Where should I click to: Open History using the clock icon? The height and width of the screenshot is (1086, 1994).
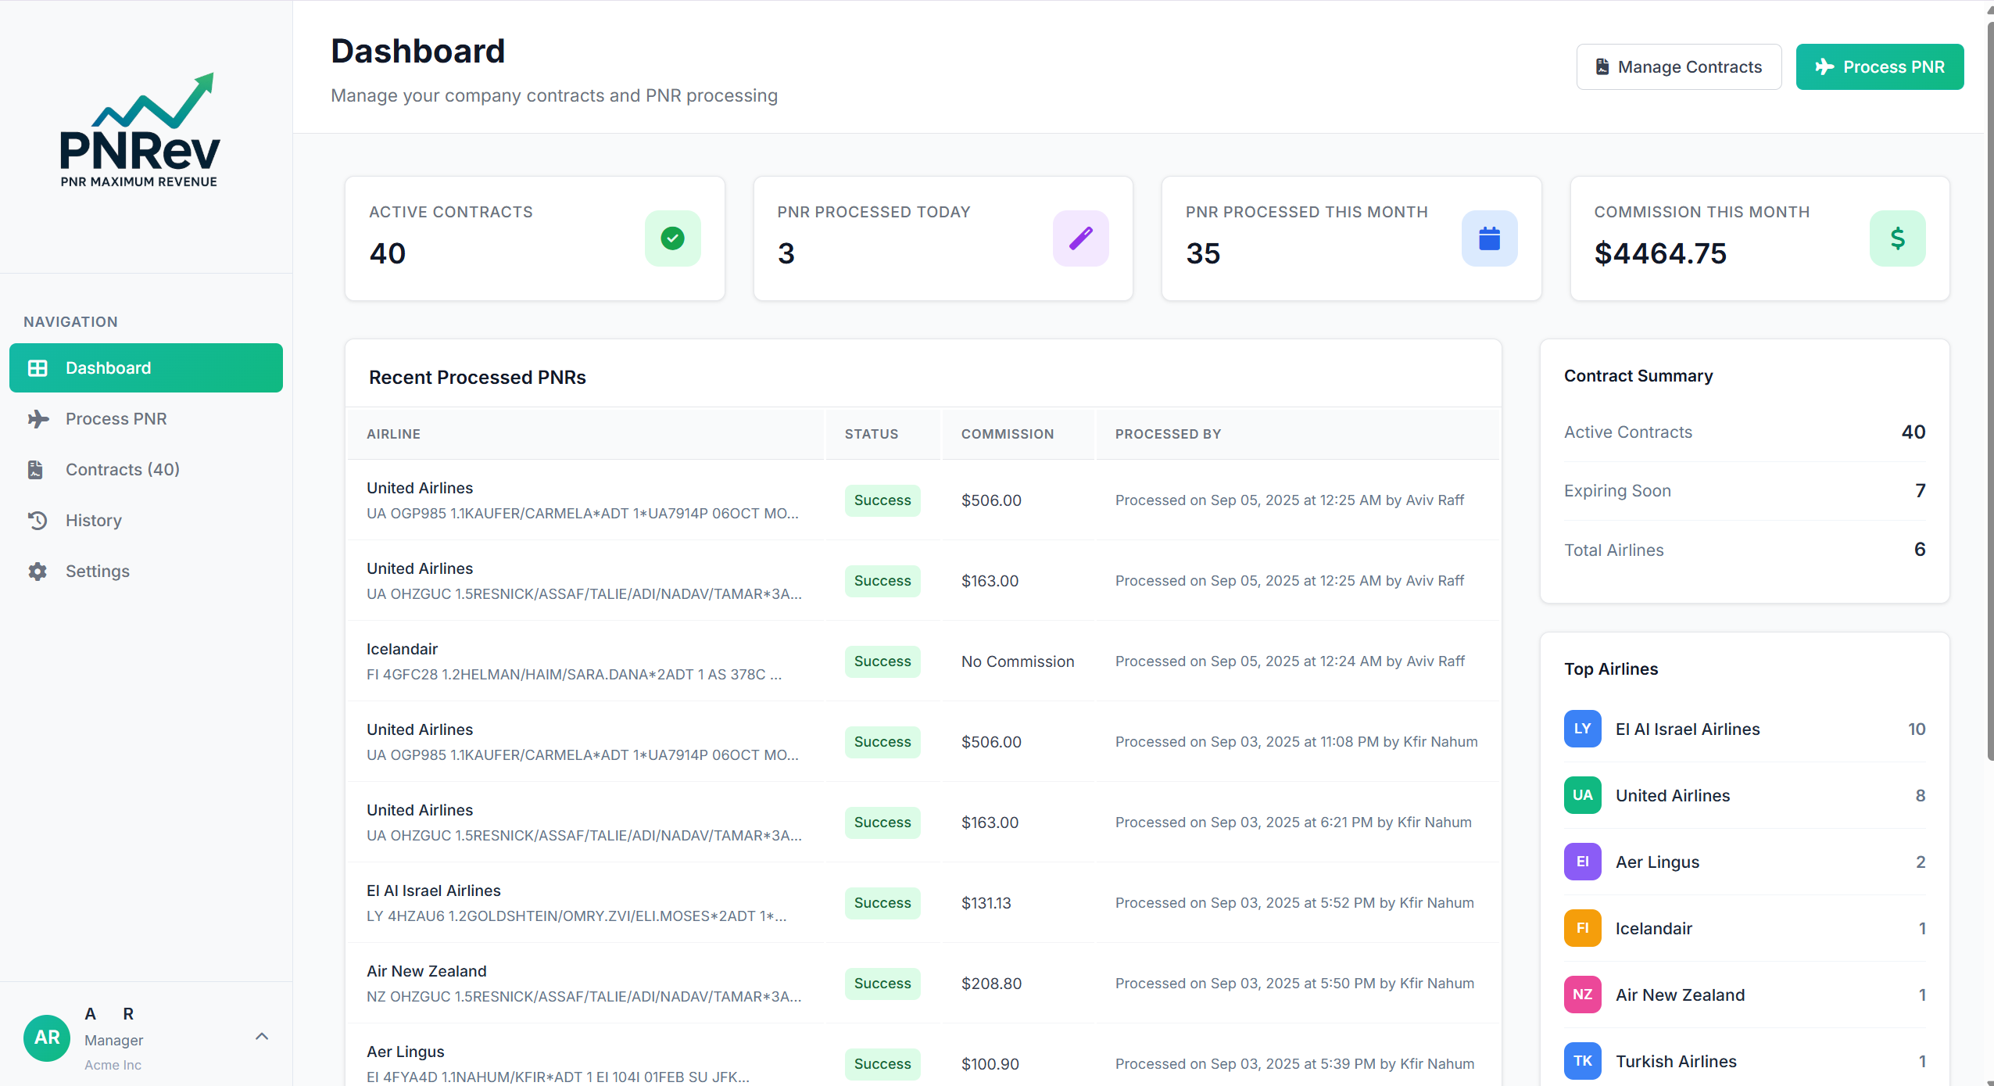[38, 520]
